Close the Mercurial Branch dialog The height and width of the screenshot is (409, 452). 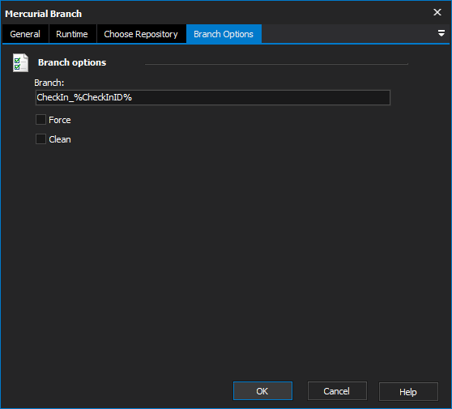tap(437, 12)
